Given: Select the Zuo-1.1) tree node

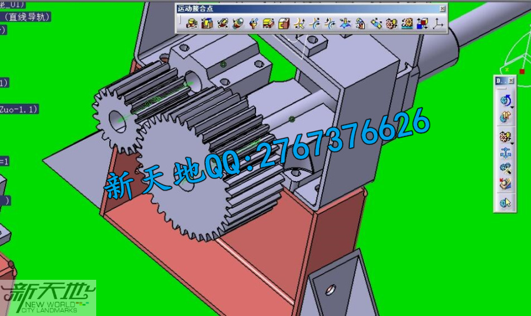Looking at the screenshot, I should (x=19, y=109).
